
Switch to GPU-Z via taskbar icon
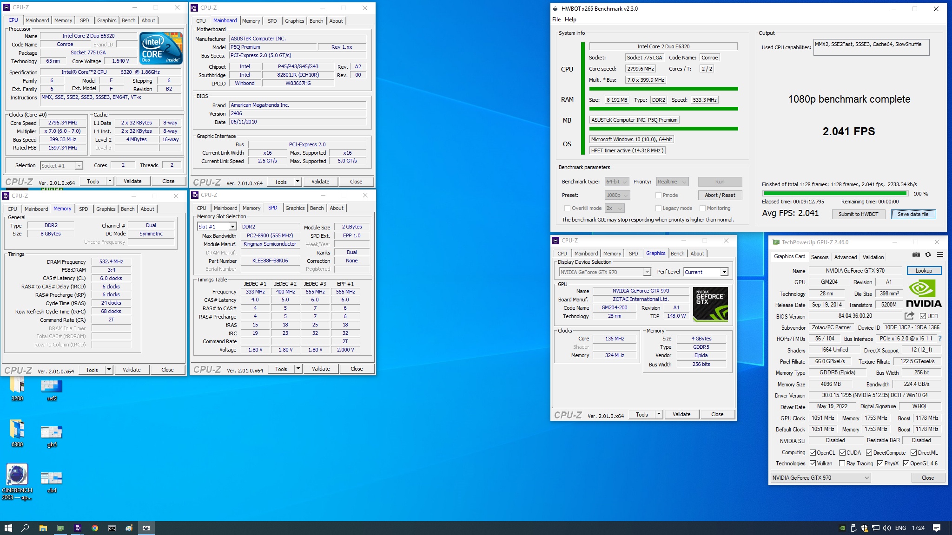[x=60, y=528]
